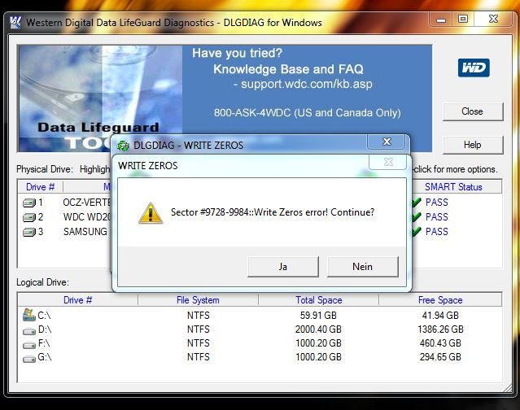The image size is (520, 410).
Task: Click the green check next to drive 1 PASS
Action: 417,202
